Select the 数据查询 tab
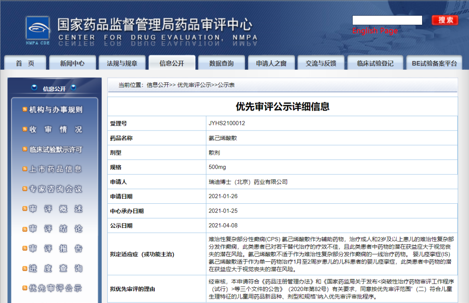Screen dimensions: 469x303 pos(221,63)
